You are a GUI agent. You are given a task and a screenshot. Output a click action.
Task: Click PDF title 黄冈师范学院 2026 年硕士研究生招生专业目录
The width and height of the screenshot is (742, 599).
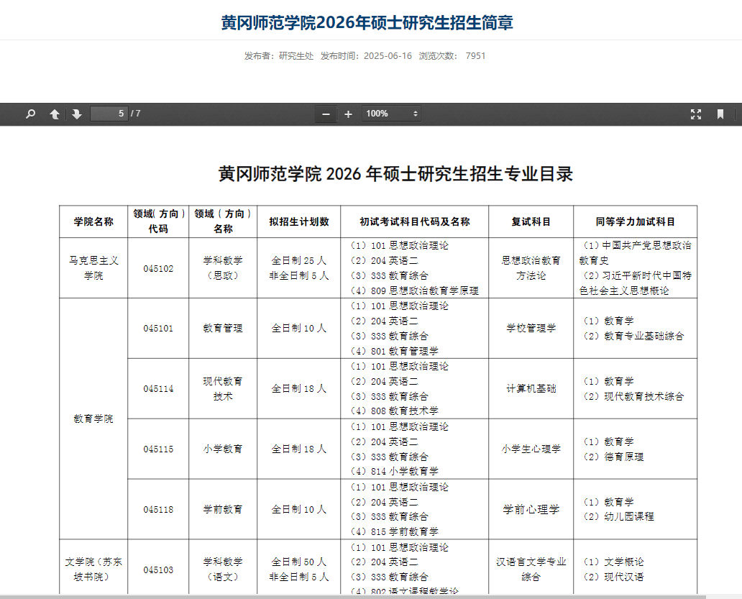tap(395, 173)
